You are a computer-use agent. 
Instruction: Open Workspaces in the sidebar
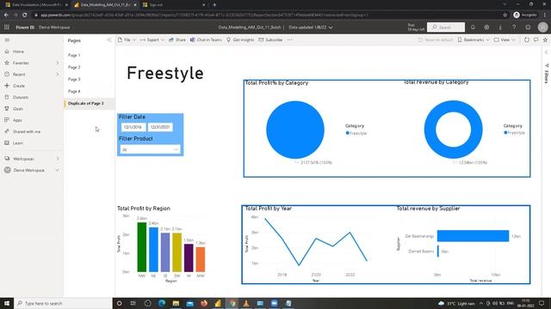pos(23,159)
